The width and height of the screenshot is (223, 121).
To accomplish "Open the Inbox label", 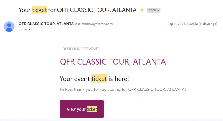I will tap(152, 10).
